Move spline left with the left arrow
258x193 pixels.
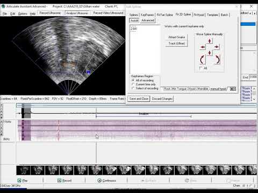(203, 47)
